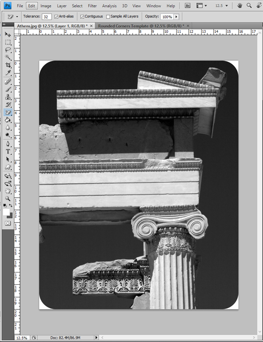This screenshot has width=263, height=342.
Task: Select the Brush tool
Action: (x=8, y=89)
